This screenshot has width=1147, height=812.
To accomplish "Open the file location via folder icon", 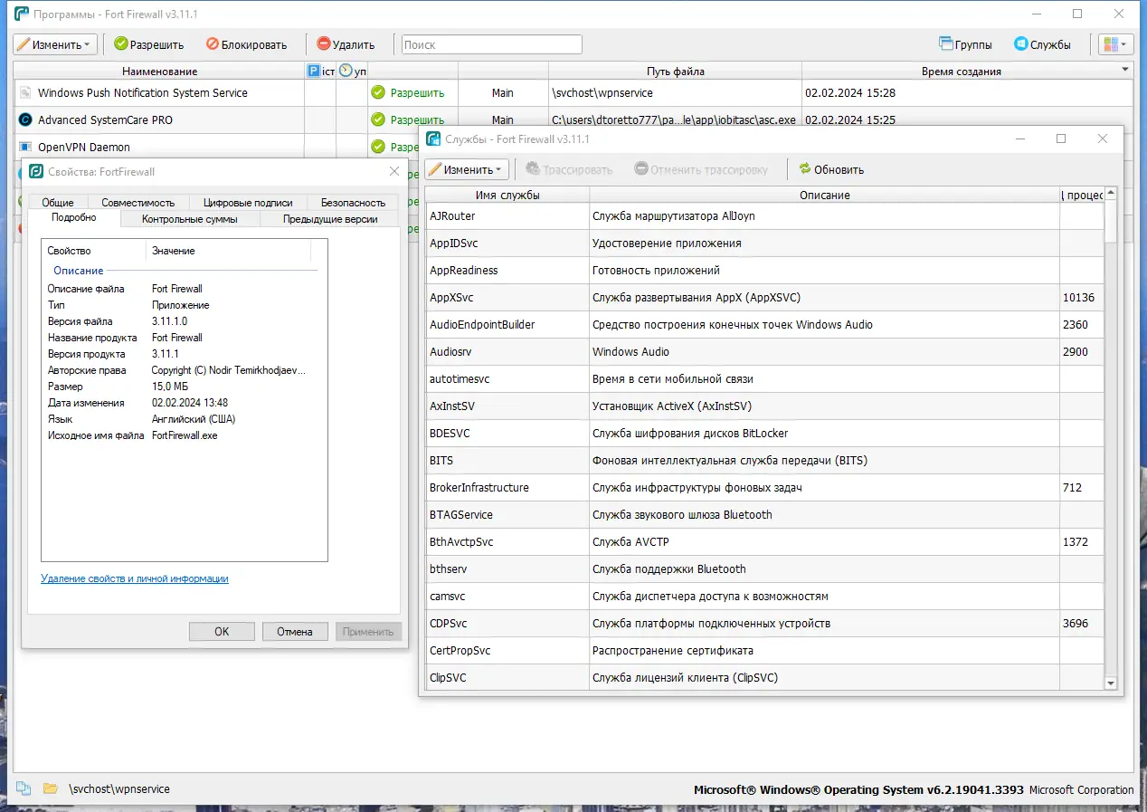I will point(50,788).
